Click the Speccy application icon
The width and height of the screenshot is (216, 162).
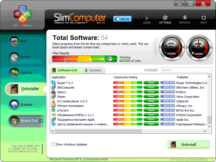53,92
